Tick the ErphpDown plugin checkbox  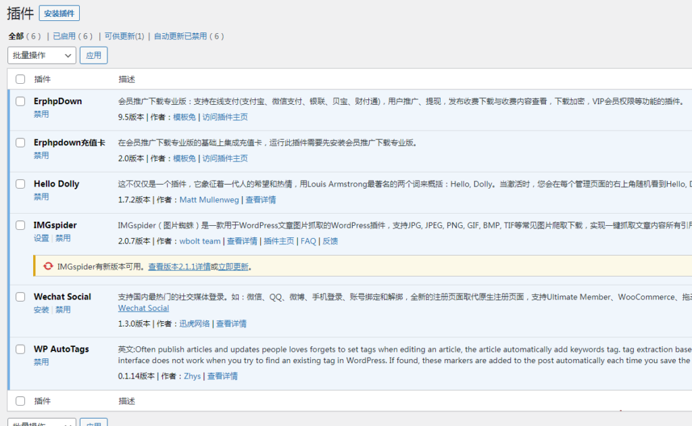(x=20, y=101)
